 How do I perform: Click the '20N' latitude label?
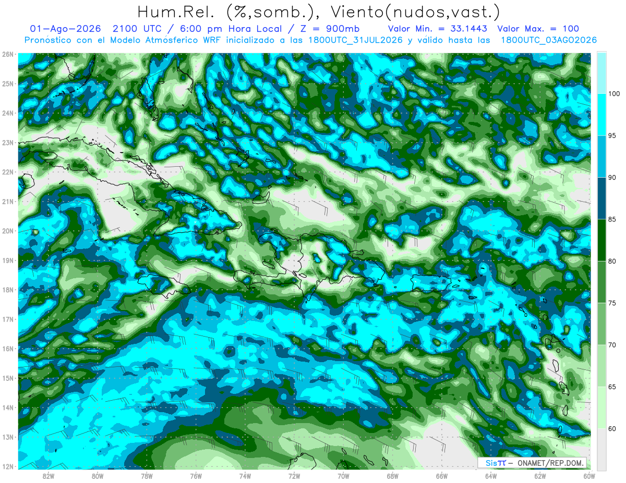8,231
